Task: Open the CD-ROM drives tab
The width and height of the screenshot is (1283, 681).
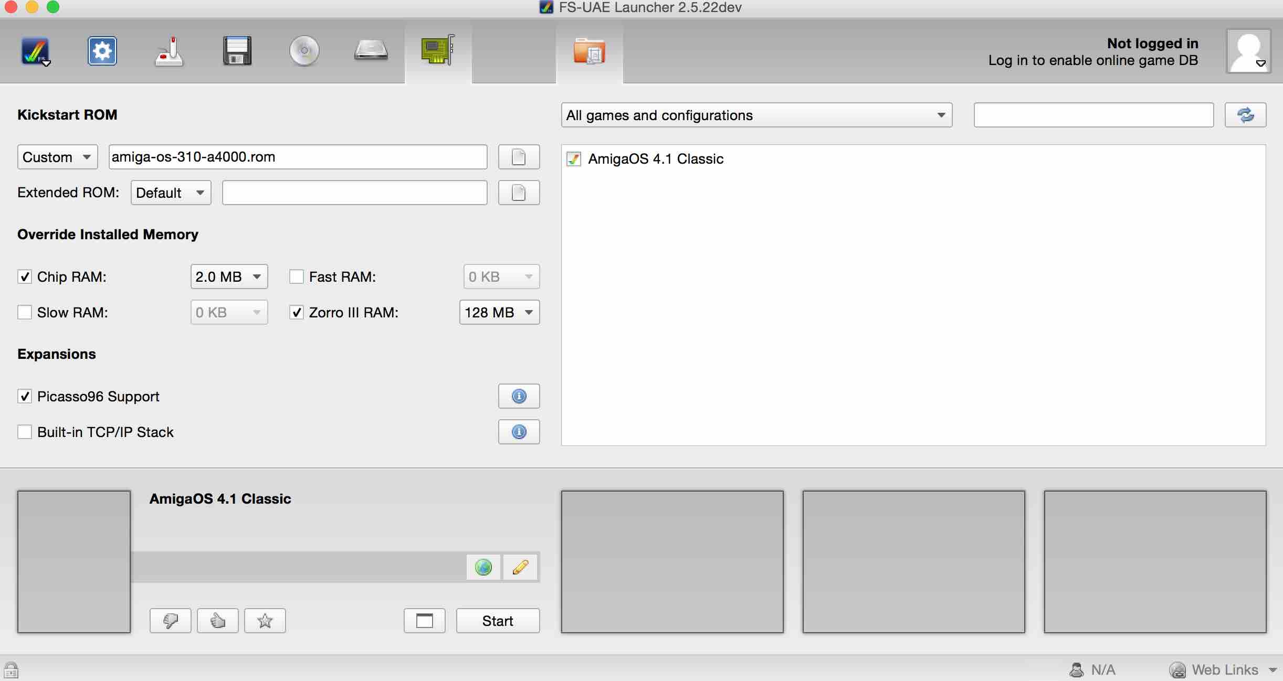Action: (304, 51)
